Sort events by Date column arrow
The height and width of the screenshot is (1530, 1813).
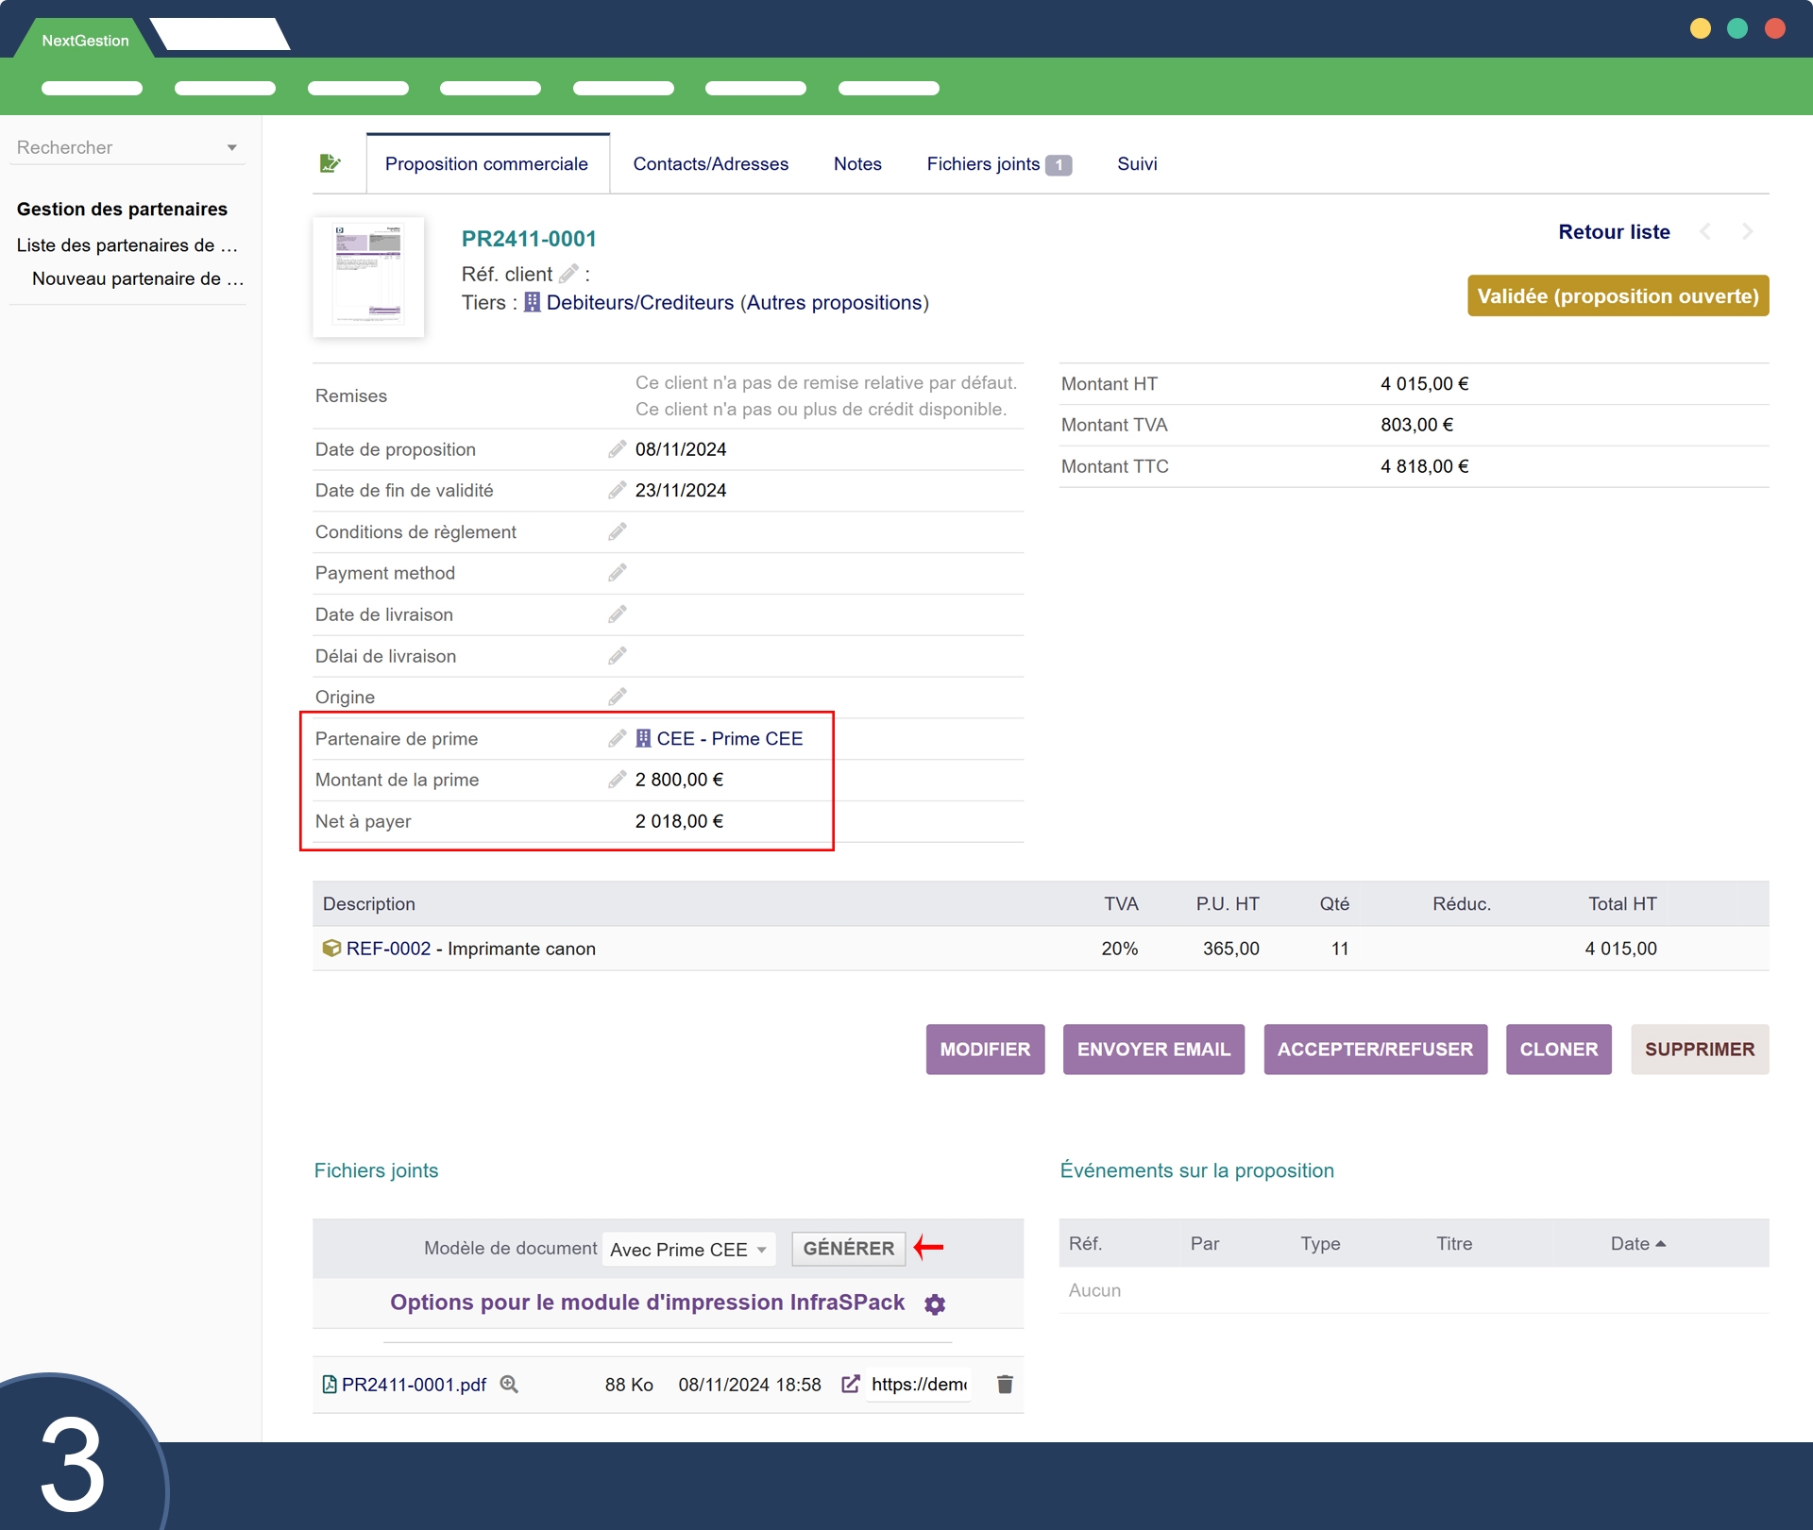(x=1660, y=1244)
